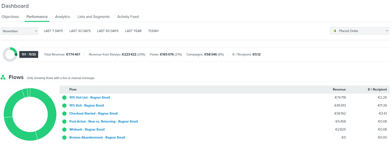Expand the Placed Order metric dropdown

(360, 31)
